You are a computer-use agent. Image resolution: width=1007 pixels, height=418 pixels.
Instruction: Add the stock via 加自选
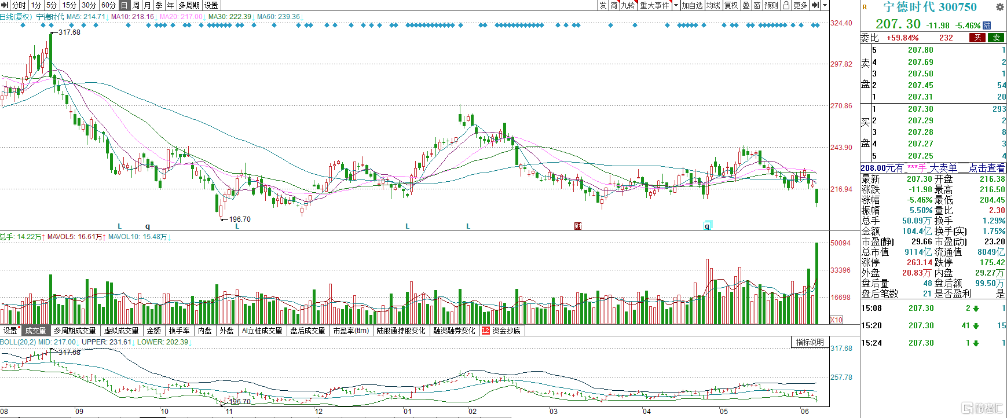[692, 5]
